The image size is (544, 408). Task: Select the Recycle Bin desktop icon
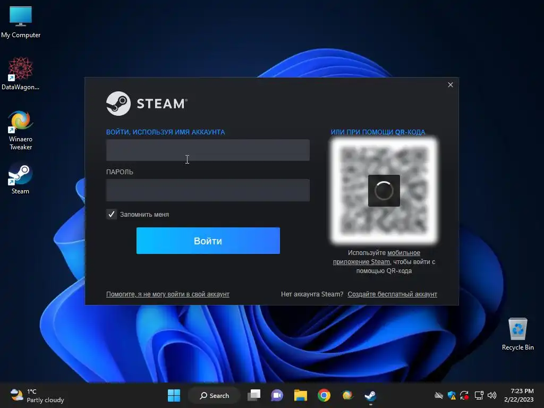pyautogui.click(x=517, y=335)
